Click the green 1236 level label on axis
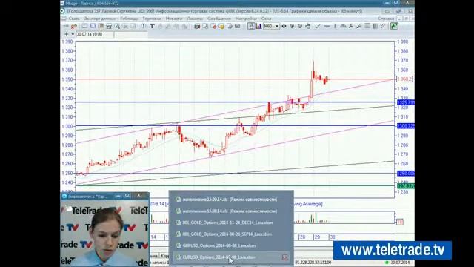This screenshot has height=267, width=474. click(406, 186)
